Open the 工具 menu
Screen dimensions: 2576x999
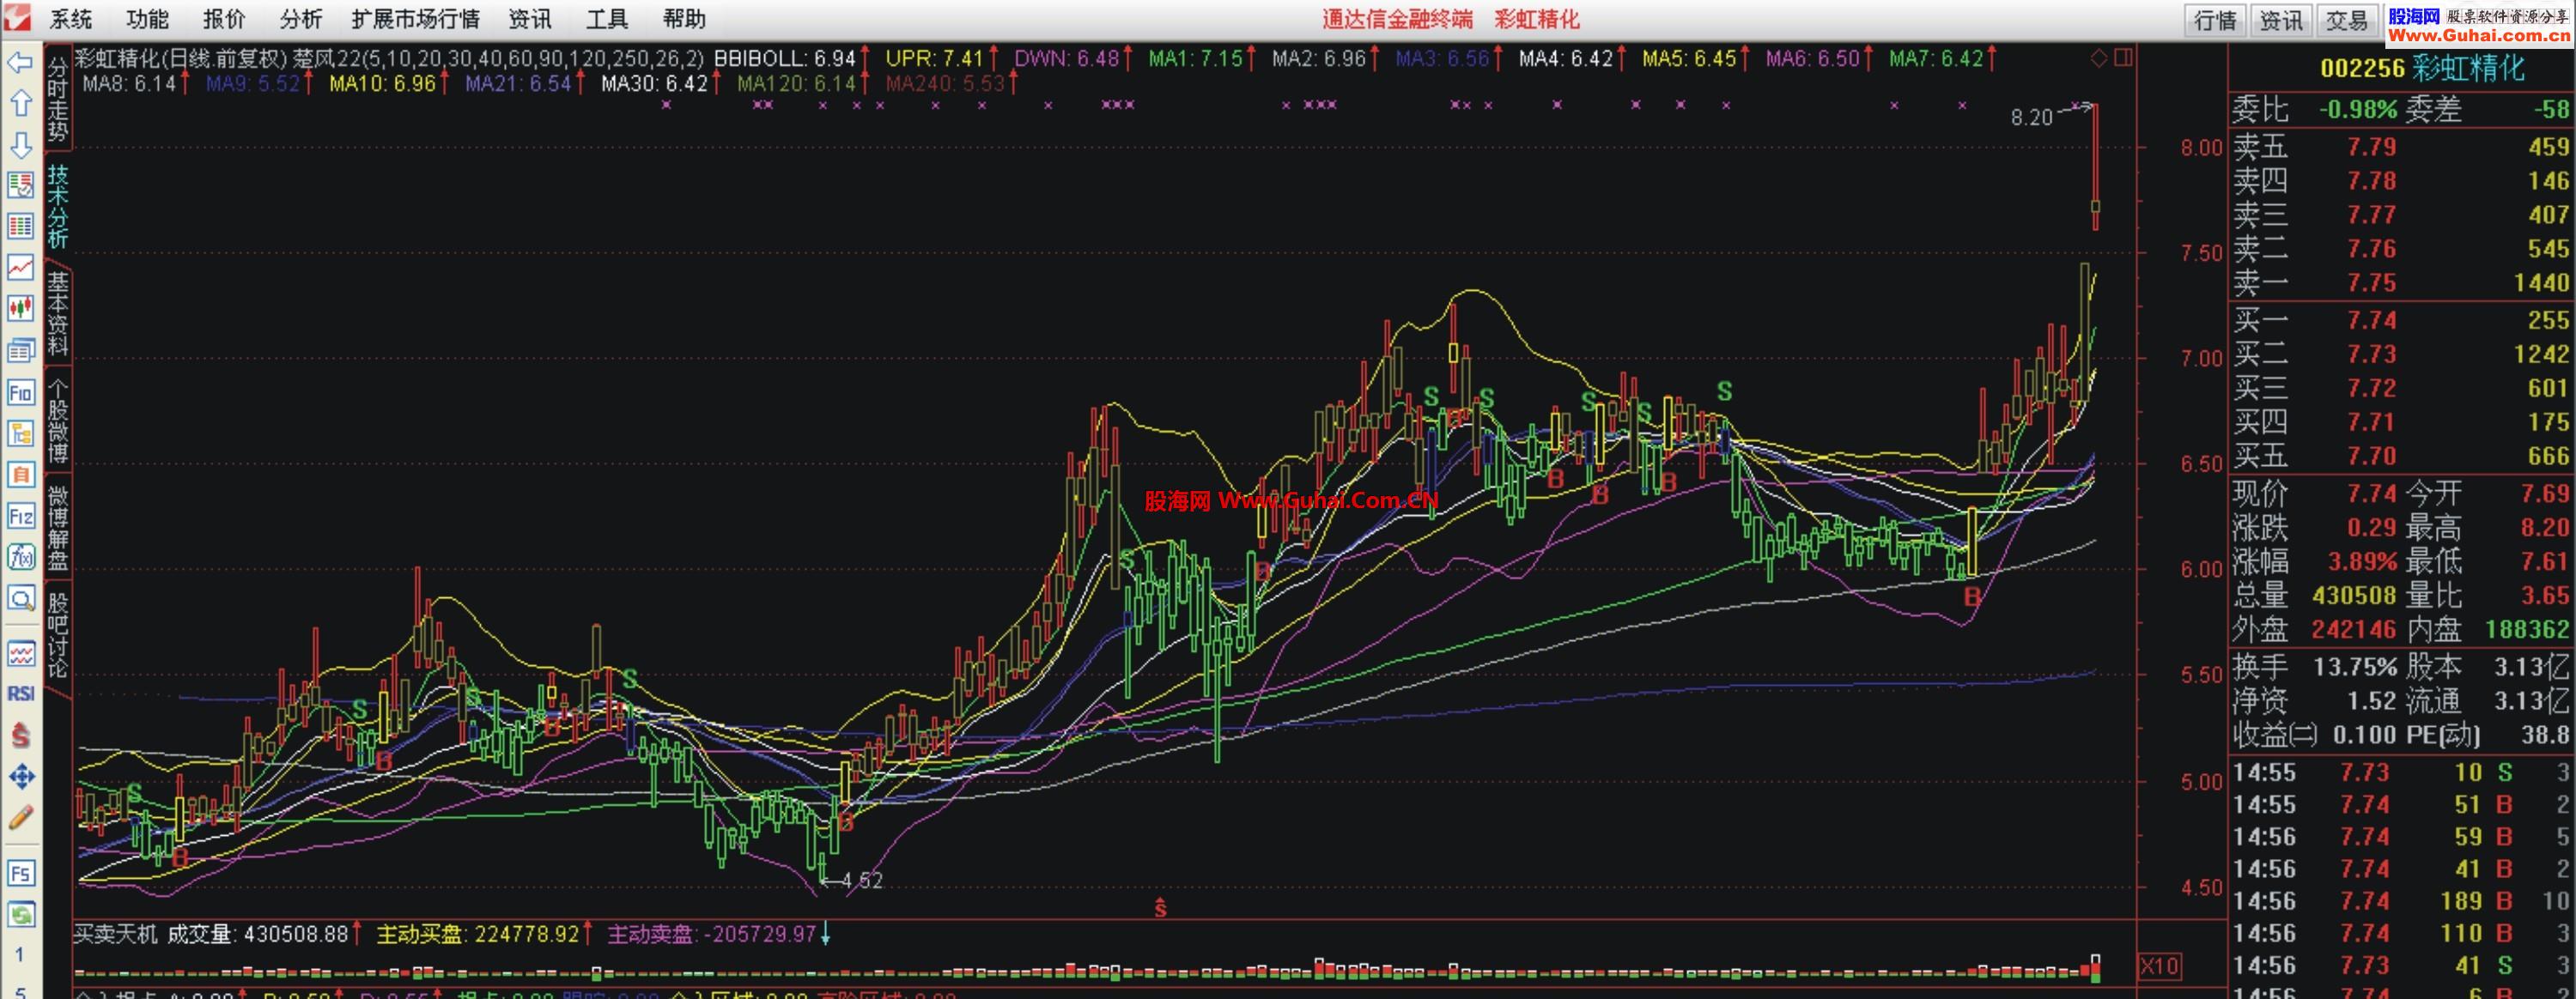click(x=607, y=19)
